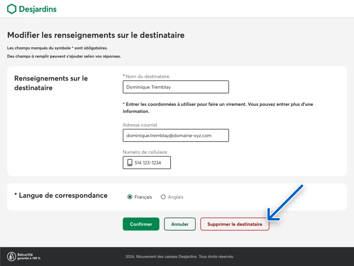Screen dimensions: 354x266
Task: Select the Français radio button
Action: tap(130, 197)
